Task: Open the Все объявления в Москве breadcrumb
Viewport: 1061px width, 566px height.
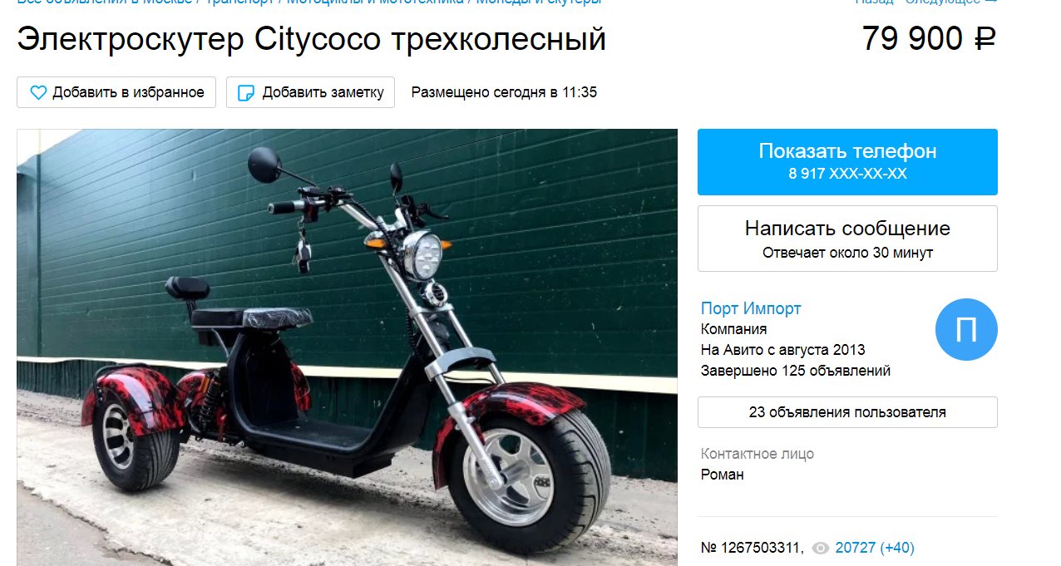Action: click(x=105, y=2)
